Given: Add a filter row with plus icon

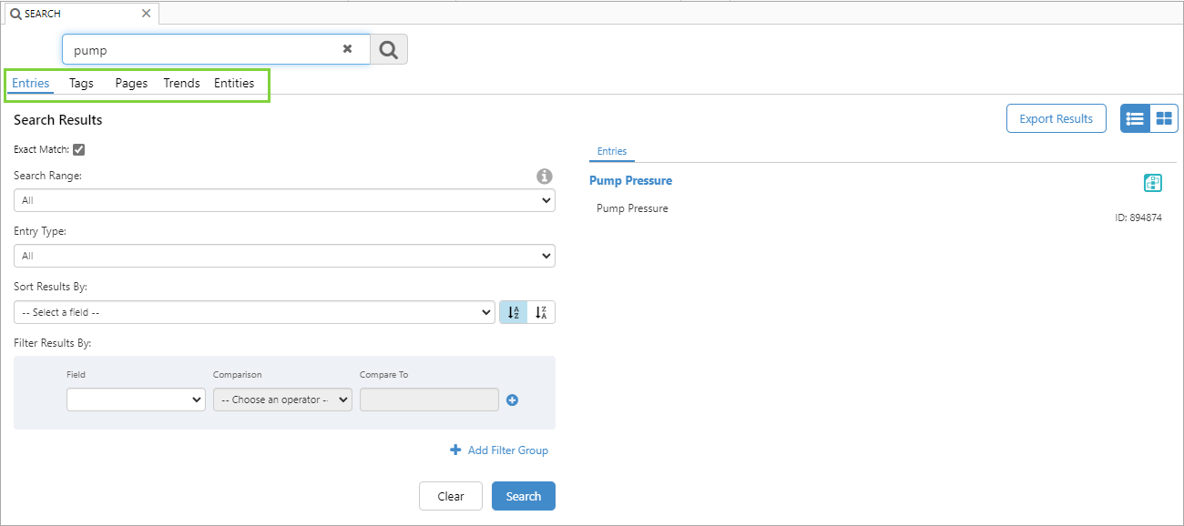Looking at the screenshot, I should pyautogui.click(x=512, y=400).
